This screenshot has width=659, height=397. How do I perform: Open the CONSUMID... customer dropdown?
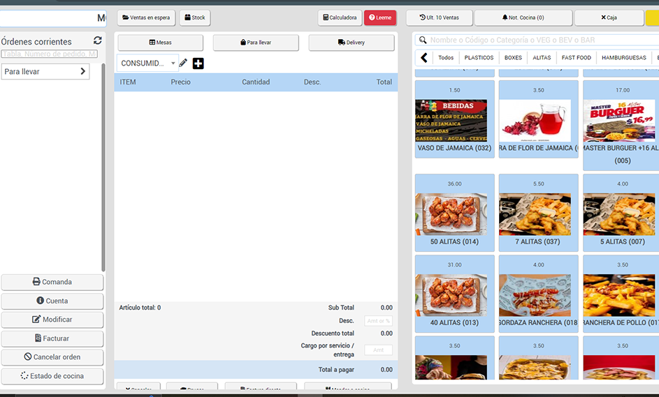147,63
